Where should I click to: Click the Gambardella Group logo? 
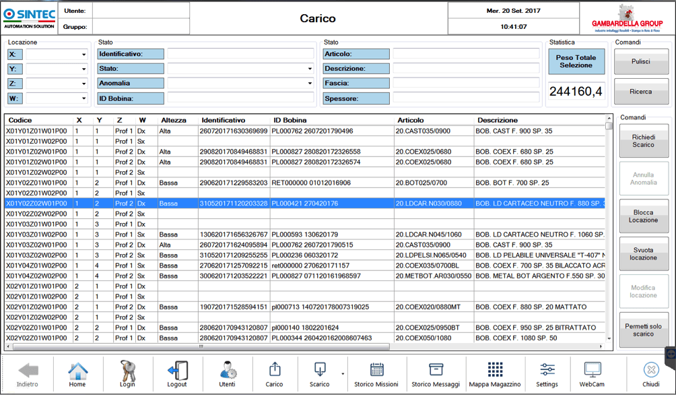pyautogui.click(x=628, y=19)
